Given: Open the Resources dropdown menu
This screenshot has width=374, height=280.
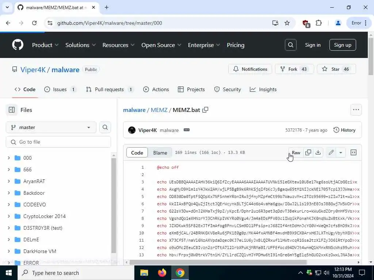Looking at the screenshot, I should pos(119,45).
